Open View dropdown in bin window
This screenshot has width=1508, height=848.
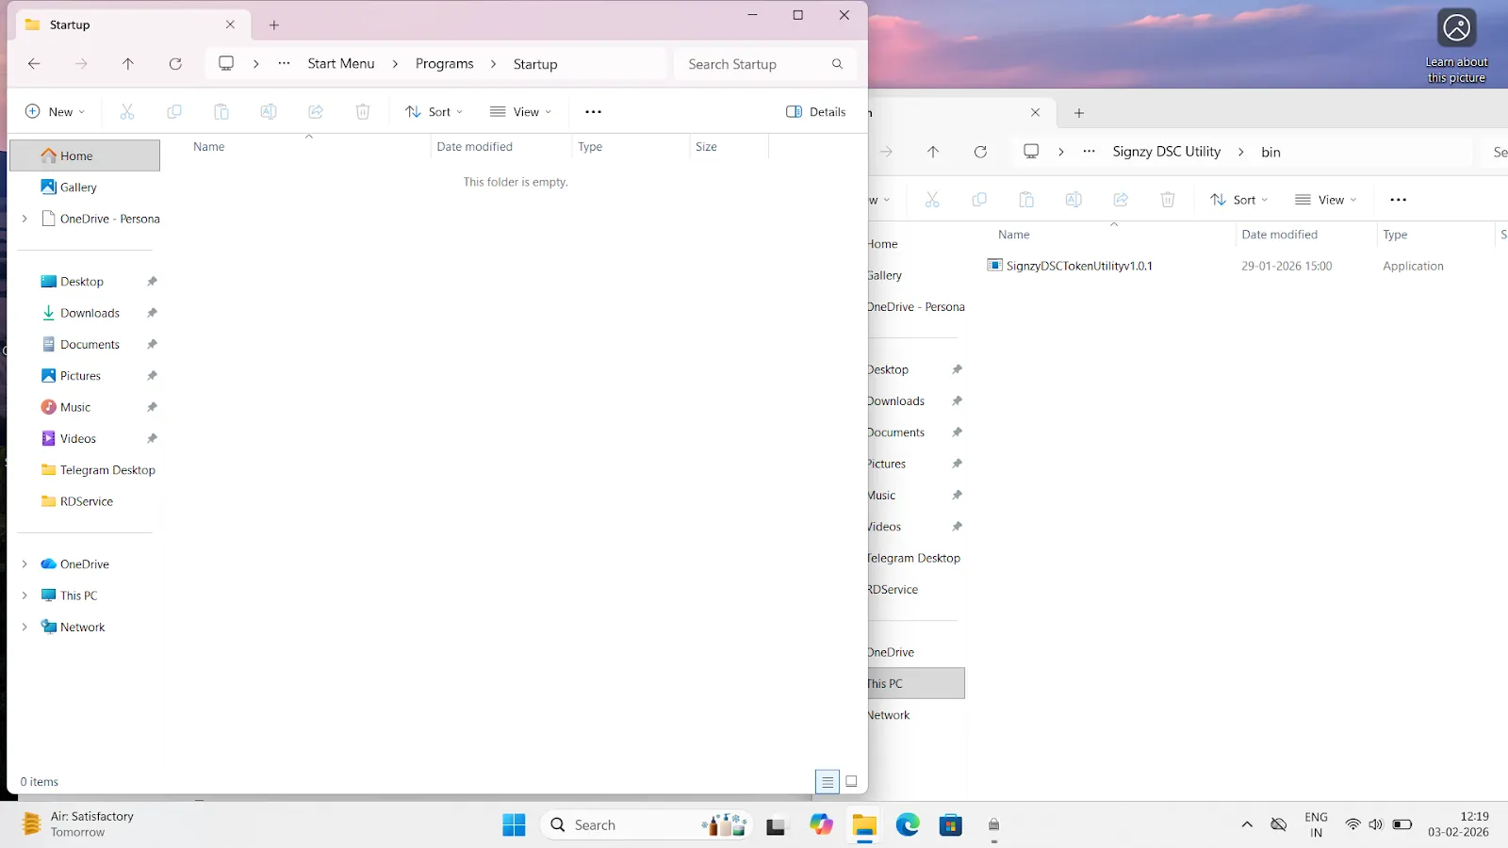pos(1326,200)
